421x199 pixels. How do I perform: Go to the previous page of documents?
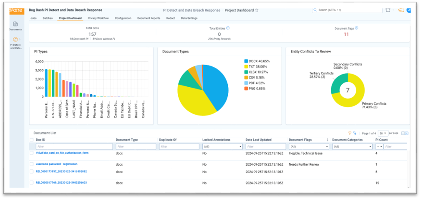pyautogui.click(x=403, y=133)
